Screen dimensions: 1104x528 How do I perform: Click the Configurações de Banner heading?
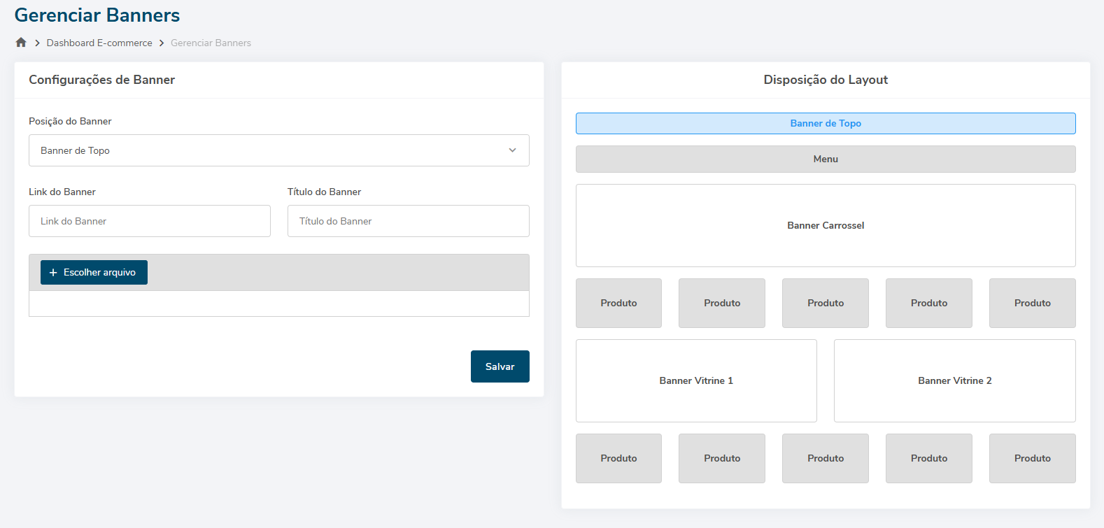(x=102, y=80)
